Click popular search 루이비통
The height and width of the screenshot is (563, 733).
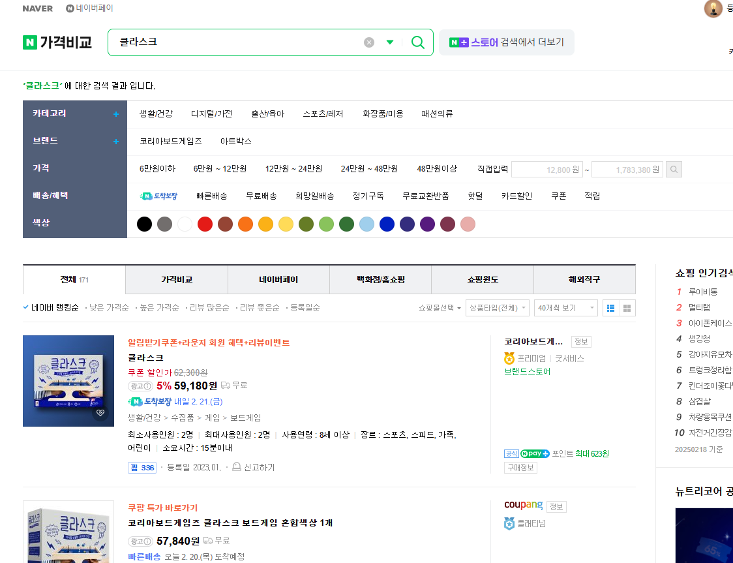click(x=703, y=292)
